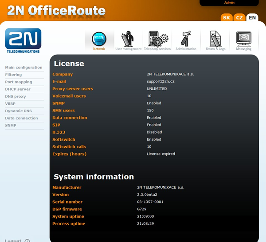266x242 pixels.
Task: Click the Admin user label
Action: 229,3
